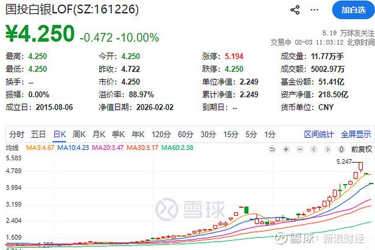Switch to the 30分 chart tab
Screen dimensions: 375x250
coord(208,134)
